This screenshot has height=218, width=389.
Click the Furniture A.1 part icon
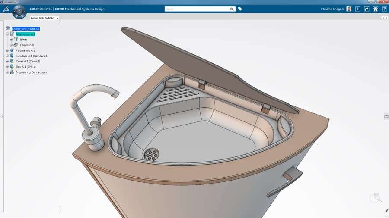click(x=12, y=56)
